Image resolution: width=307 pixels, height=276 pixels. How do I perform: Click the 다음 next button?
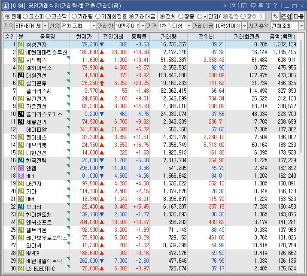pyautogui.click(x=298, y=16)
